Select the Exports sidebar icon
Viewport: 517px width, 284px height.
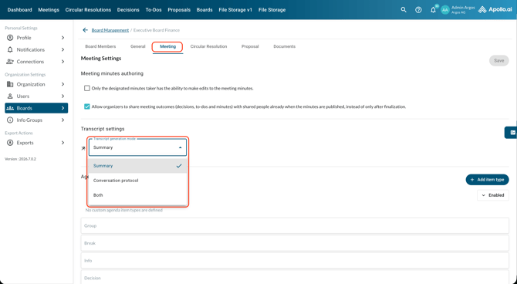[x=10, y=143]
